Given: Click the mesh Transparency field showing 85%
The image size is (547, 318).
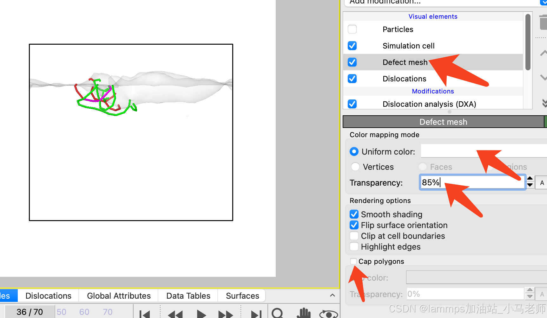Looking at the screenshot, I should coord(472,182).
